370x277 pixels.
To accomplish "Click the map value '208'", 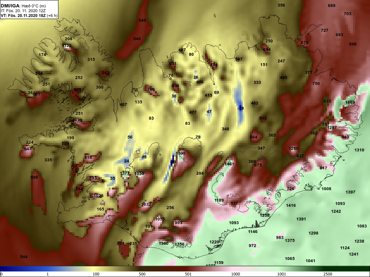I will coord(68,39).
